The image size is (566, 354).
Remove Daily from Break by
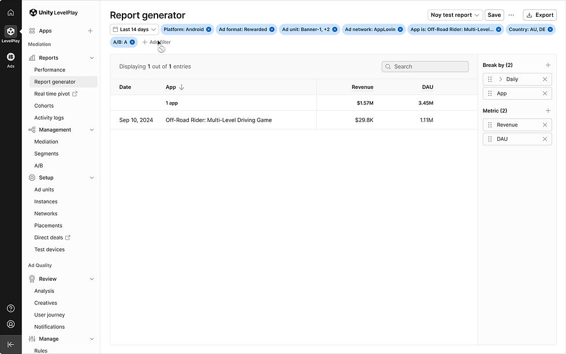click(545, 79)
